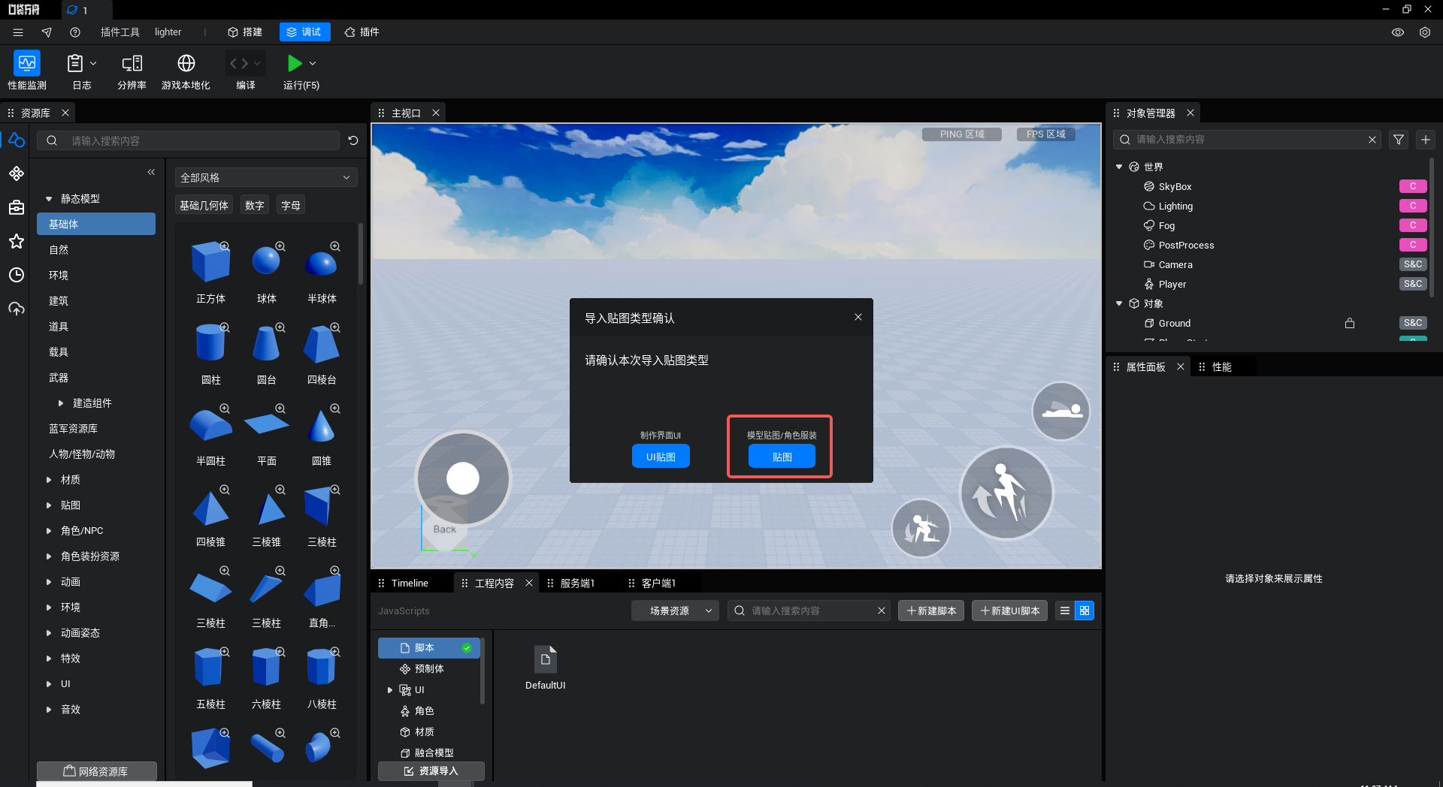Choose the UI贴图 button in dialog
This screenshot has width=1443, height=787.
coord(661,457)
